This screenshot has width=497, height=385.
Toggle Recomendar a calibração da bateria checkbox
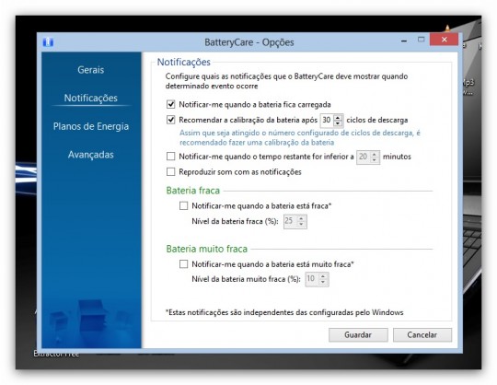[x=171, y=120]
